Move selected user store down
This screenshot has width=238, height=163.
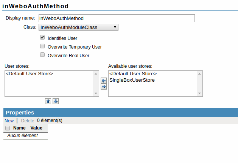point(55,101)
